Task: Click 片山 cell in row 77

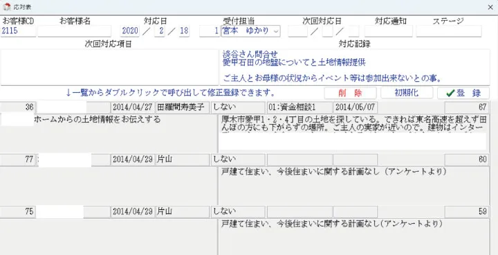Action: pos(183,160)
